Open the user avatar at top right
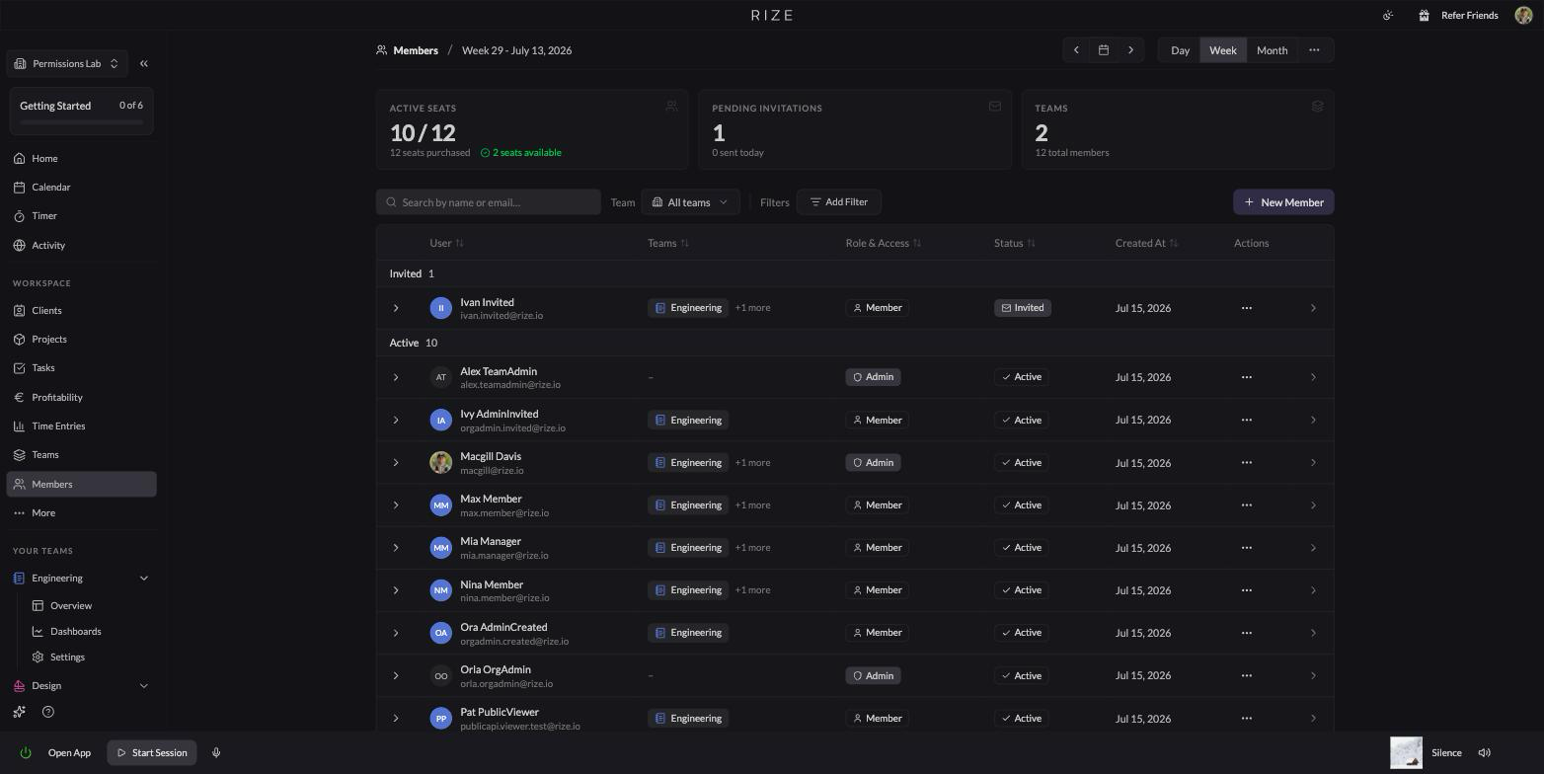The height and width of the screenshot is (774, 1544). click(x=1523, y=15)
